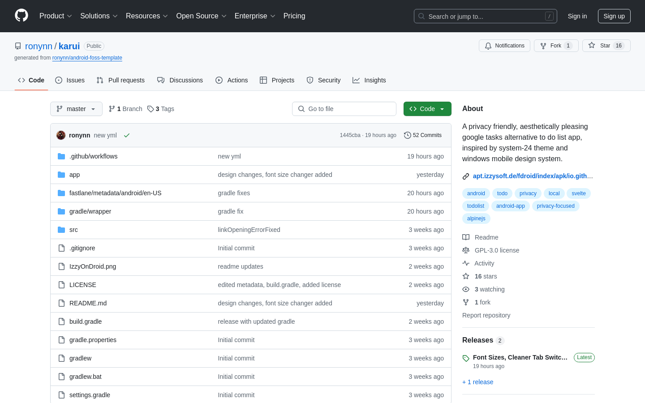Open settings.gradle file
645x403 pixels.
click(x=90, y=395)
